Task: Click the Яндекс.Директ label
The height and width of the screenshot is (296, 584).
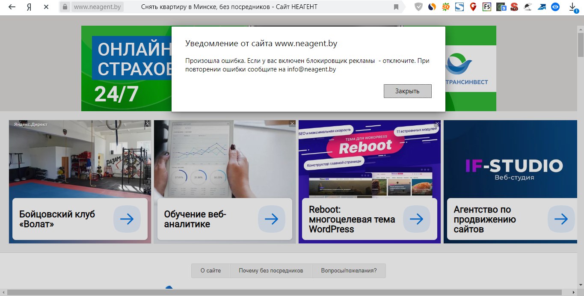Action: point(30,124)
